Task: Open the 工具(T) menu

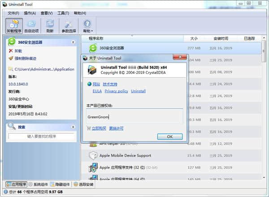Action: pyautogui.click(x=63, y=13)
